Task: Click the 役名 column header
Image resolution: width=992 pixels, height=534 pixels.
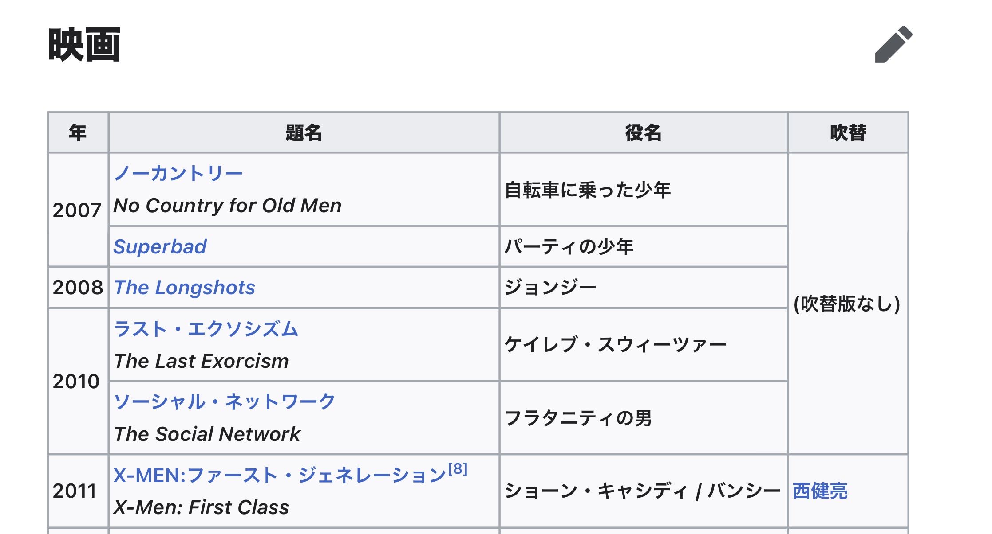Action: click(x=643, y=133)
